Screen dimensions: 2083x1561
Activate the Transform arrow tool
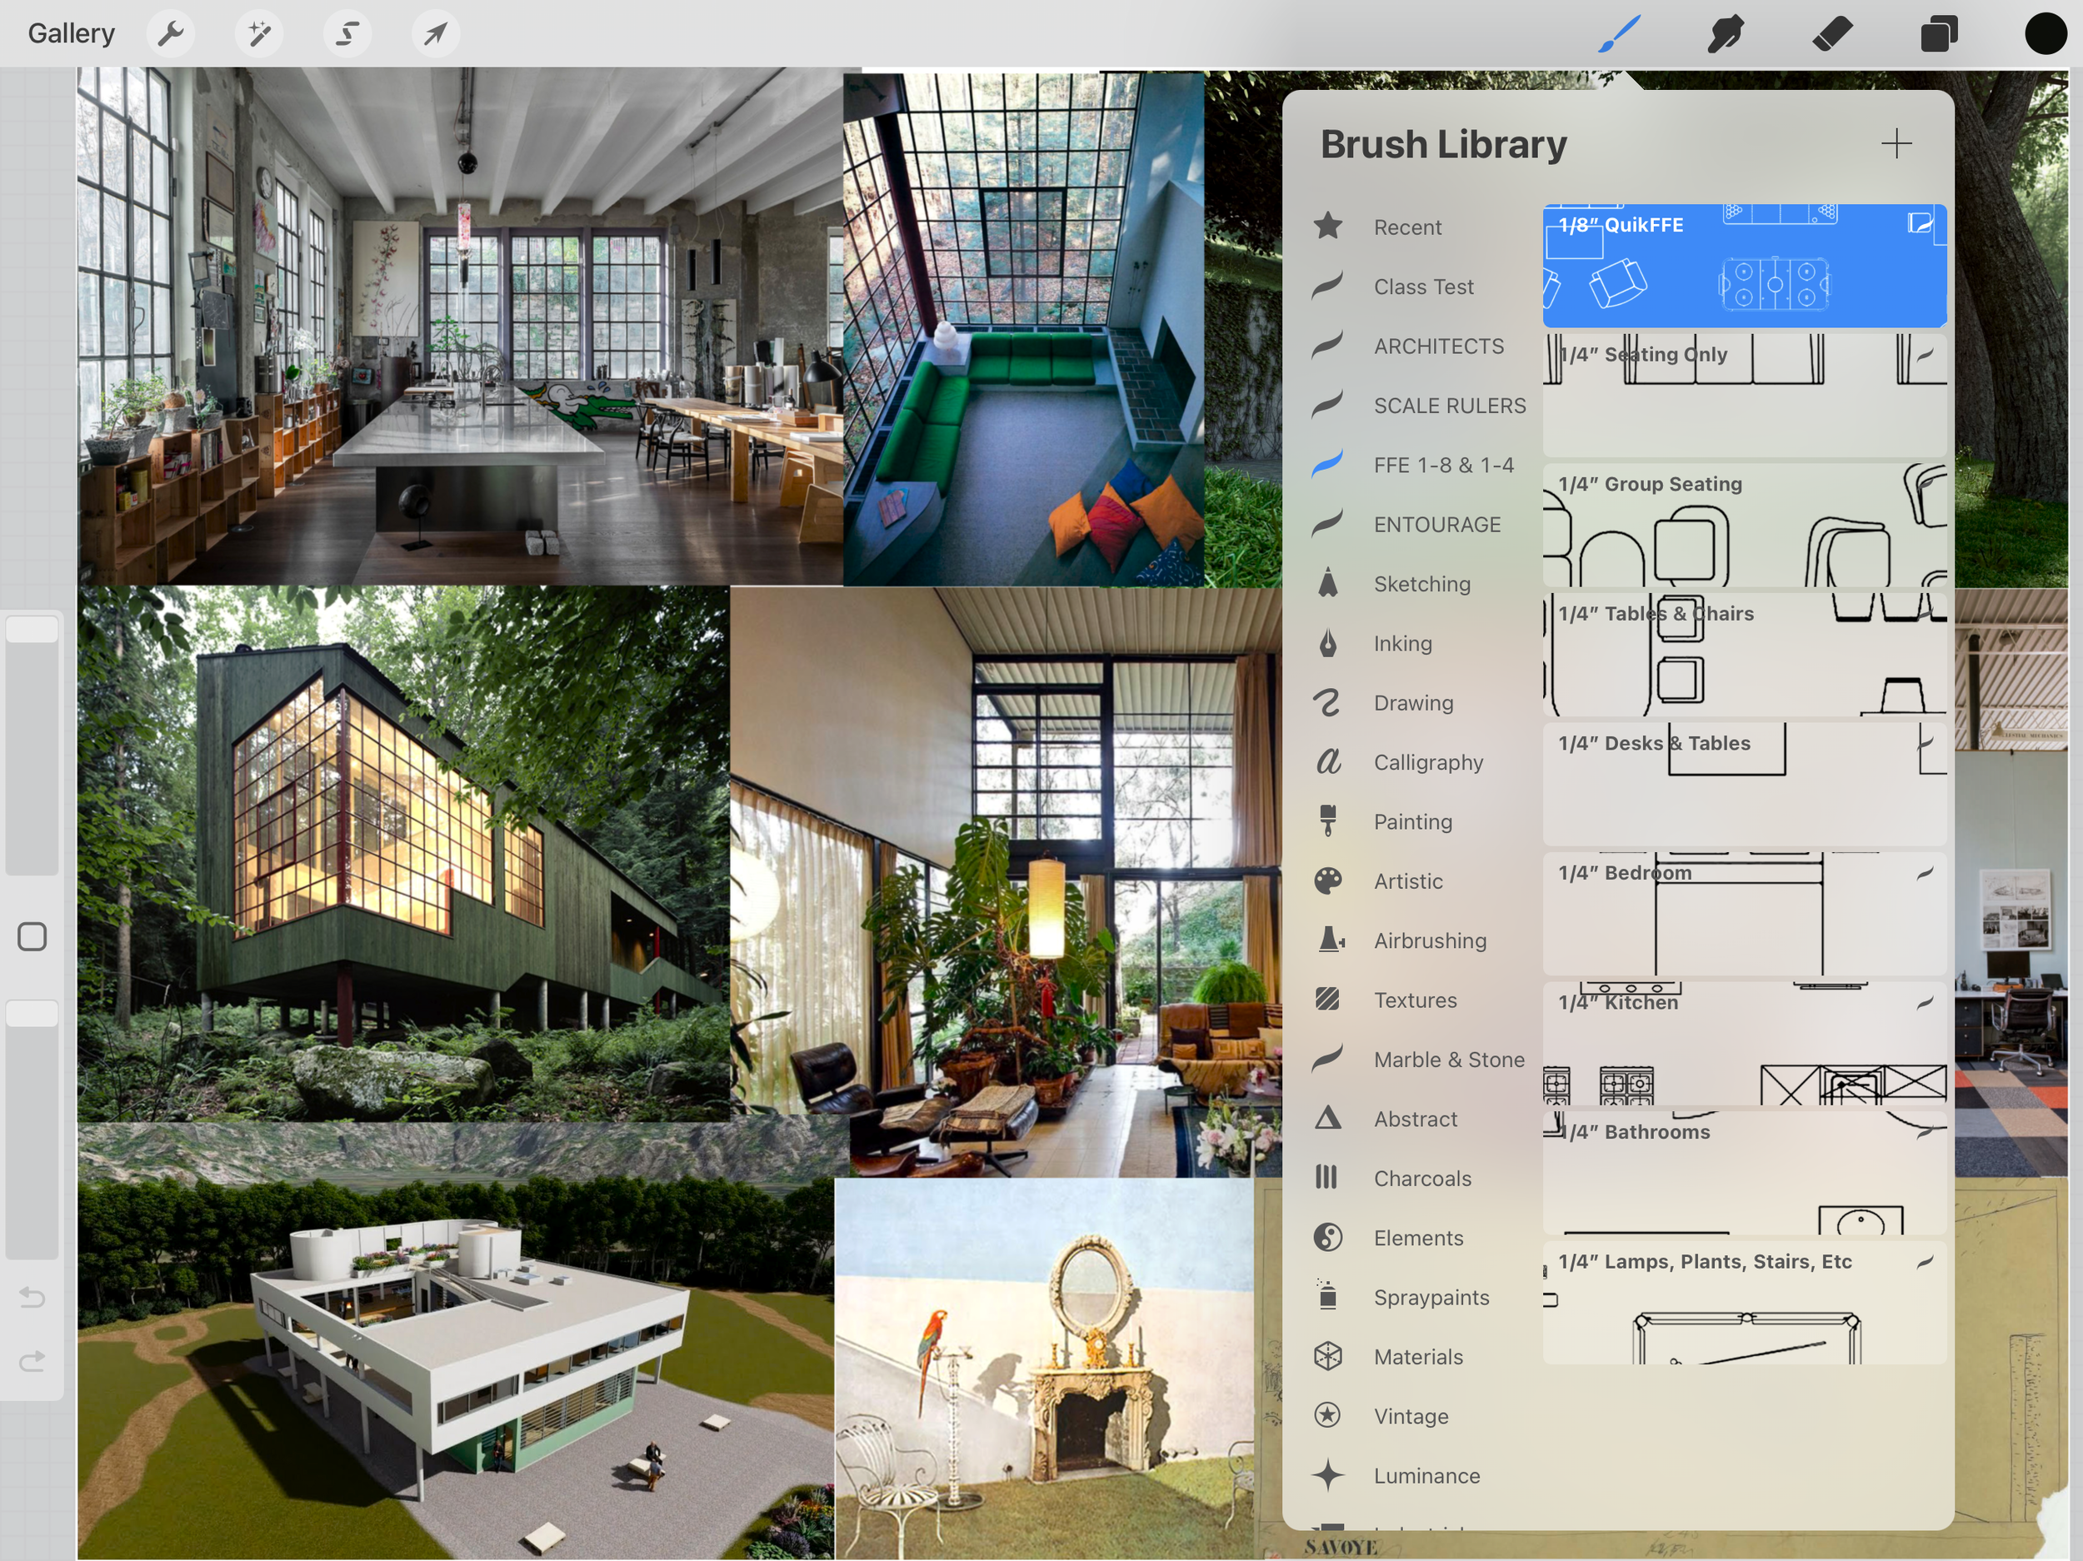[435, 34]
